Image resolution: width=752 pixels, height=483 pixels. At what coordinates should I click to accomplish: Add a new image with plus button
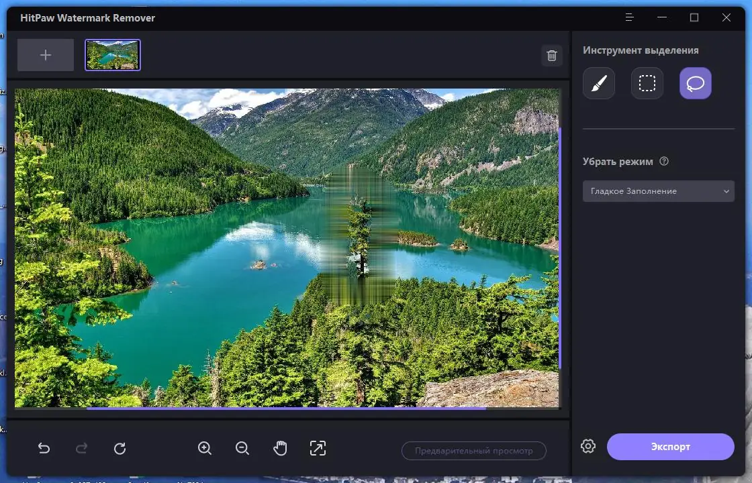click(x=46, y=55)
